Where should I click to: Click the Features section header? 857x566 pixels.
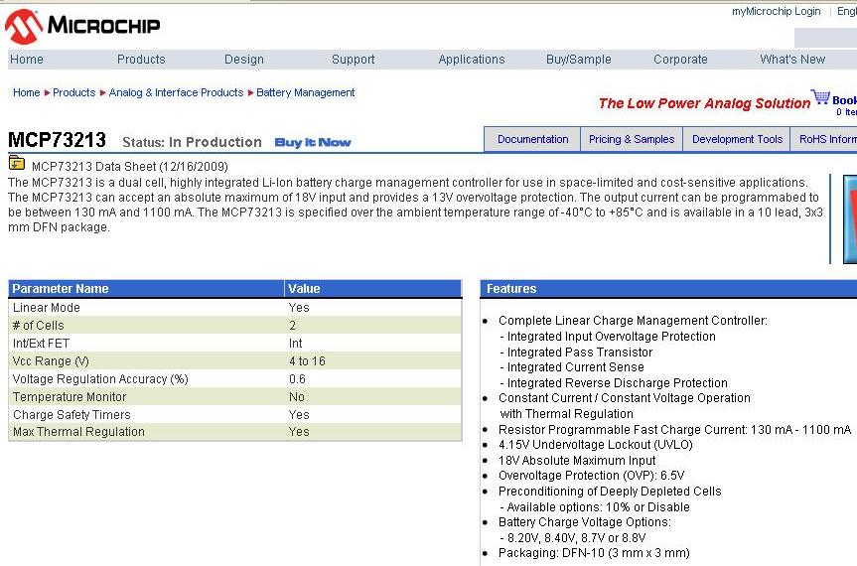click(x=668, y=289)
